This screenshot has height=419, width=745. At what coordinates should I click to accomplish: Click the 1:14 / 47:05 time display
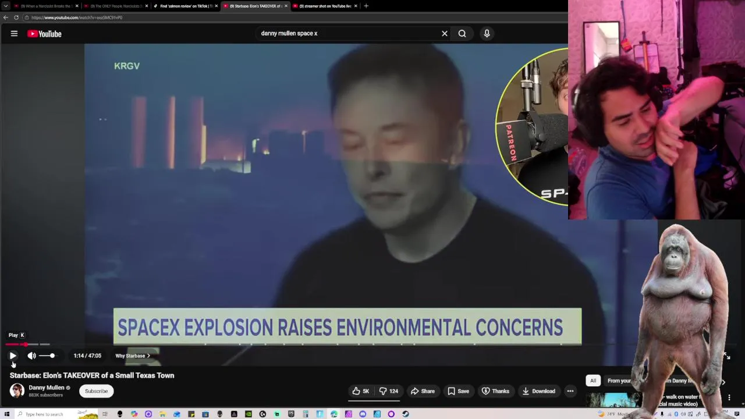tap(87, 356)
